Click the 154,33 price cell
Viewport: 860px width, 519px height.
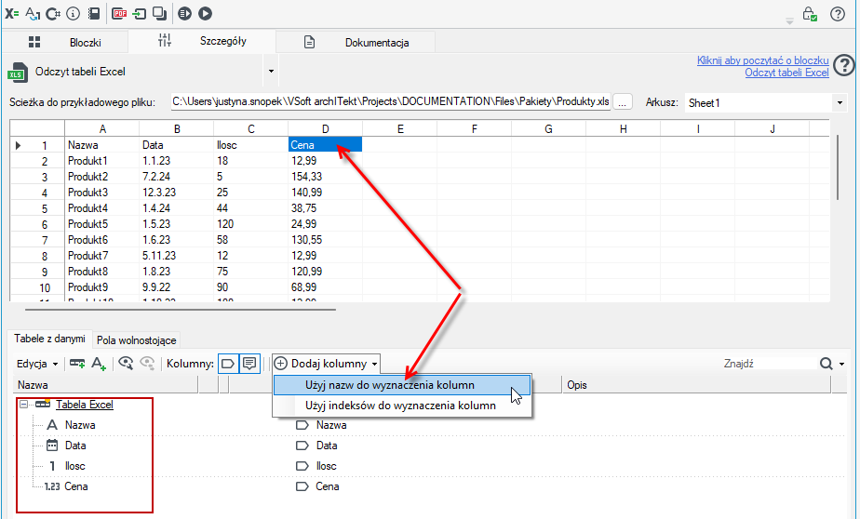click(325, 177)
